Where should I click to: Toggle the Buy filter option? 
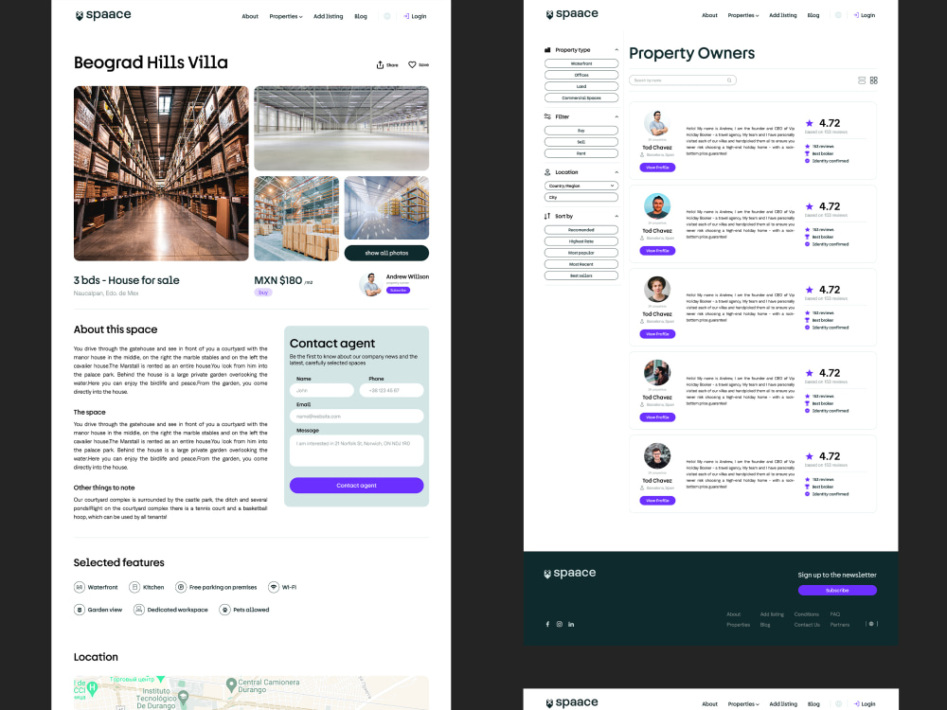pyautogui.click(x=581, y=131)
